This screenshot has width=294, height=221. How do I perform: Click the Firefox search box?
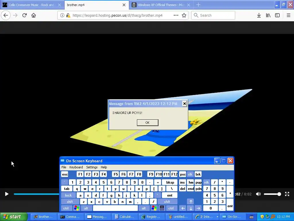(213, 16)
